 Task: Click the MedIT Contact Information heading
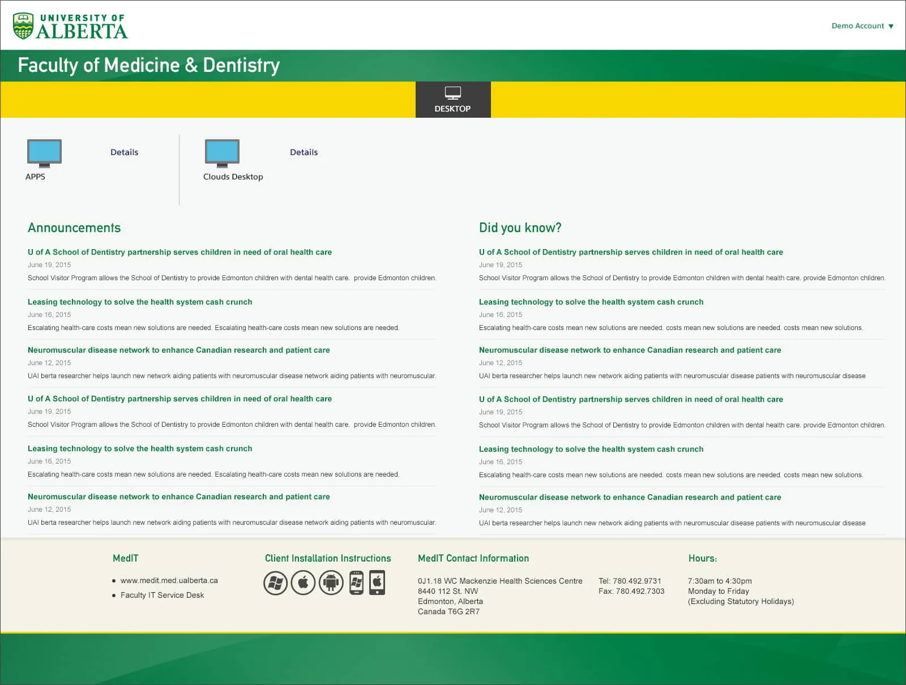[473, 558]
